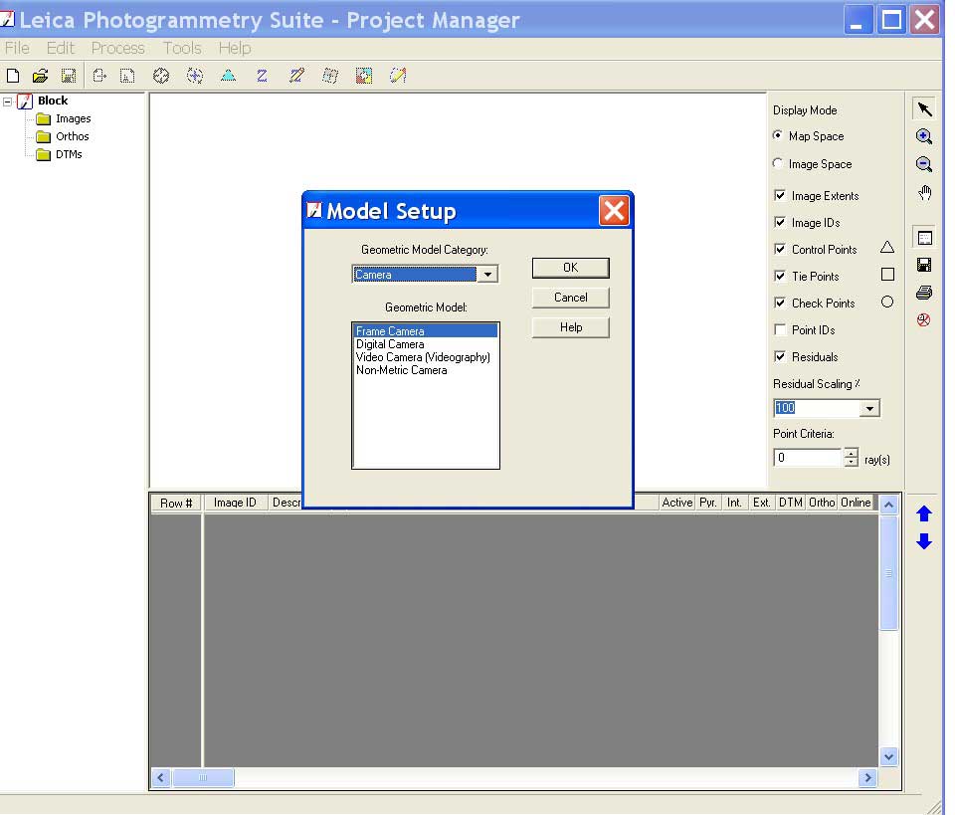Select the Zoom Out magnifier tool
Image resolution: width=955 pixels, height=815 pixels.
click(x=924, y=165)
